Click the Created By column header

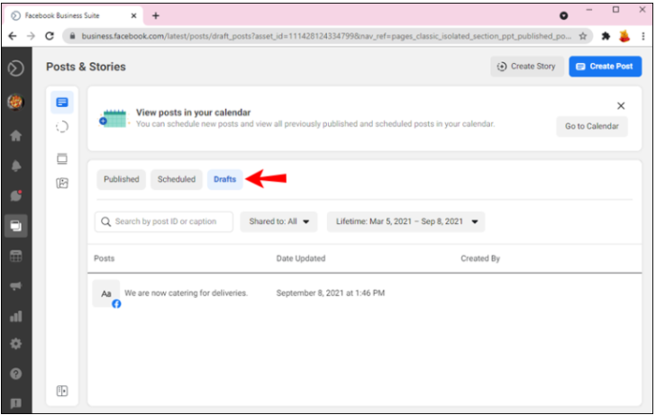(480, 258)
